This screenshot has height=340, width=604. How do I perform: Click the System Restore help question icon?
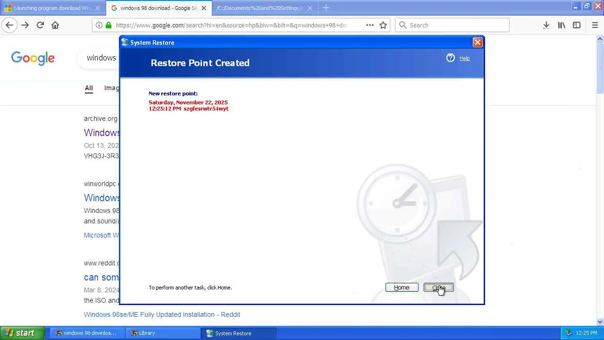[451, 58]
